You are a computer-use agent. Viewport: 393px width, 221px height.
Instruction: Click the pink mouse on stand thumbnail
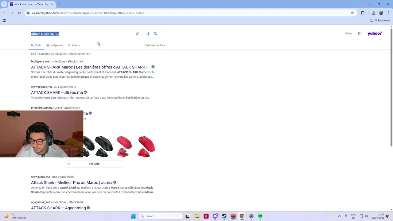(124, 146)
